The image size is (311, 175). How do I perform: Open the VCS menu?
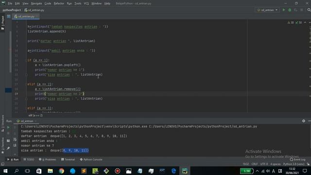(86, 3)
